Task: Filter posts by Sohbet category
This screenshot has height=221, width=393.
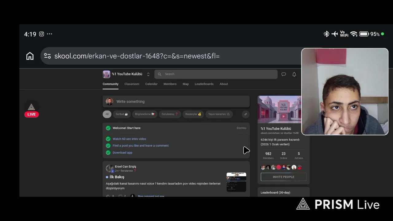Action: tap(122, 114)
